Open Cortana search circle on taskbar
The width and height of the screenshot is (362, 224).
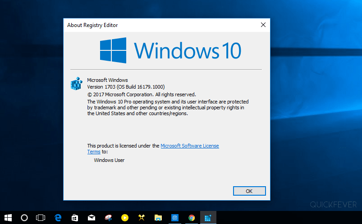click(24, 218)
